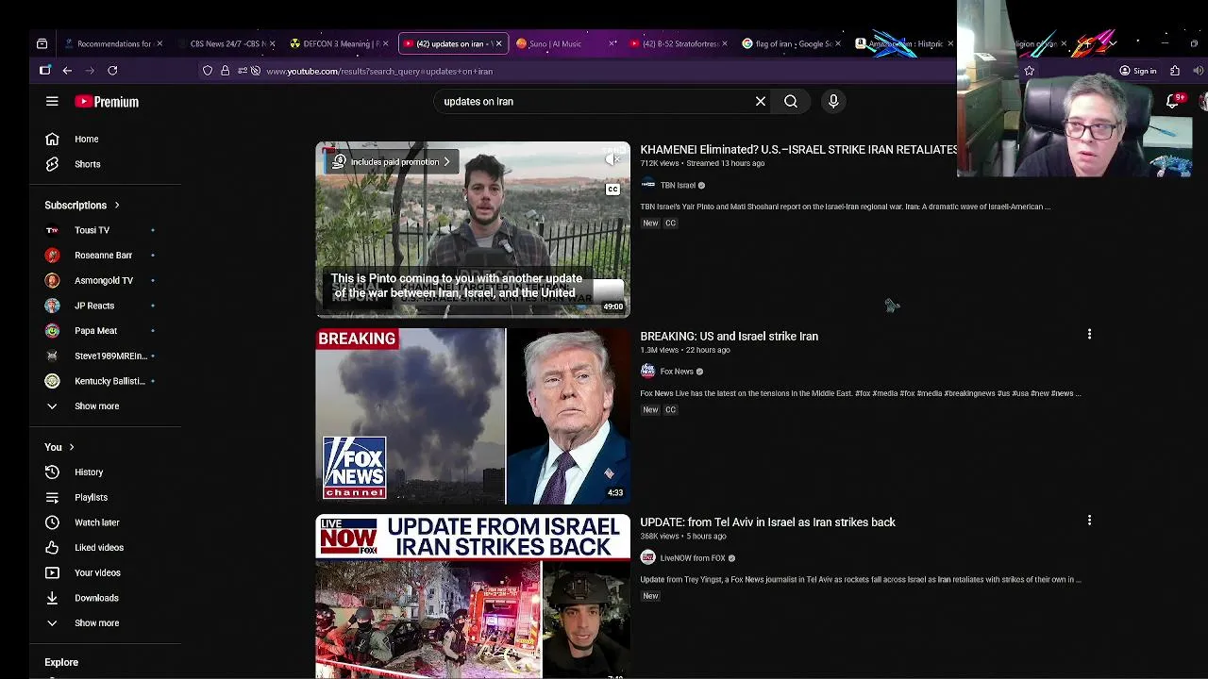
Task: Switch to flag of iran Google tab
Action: (790, 43)
